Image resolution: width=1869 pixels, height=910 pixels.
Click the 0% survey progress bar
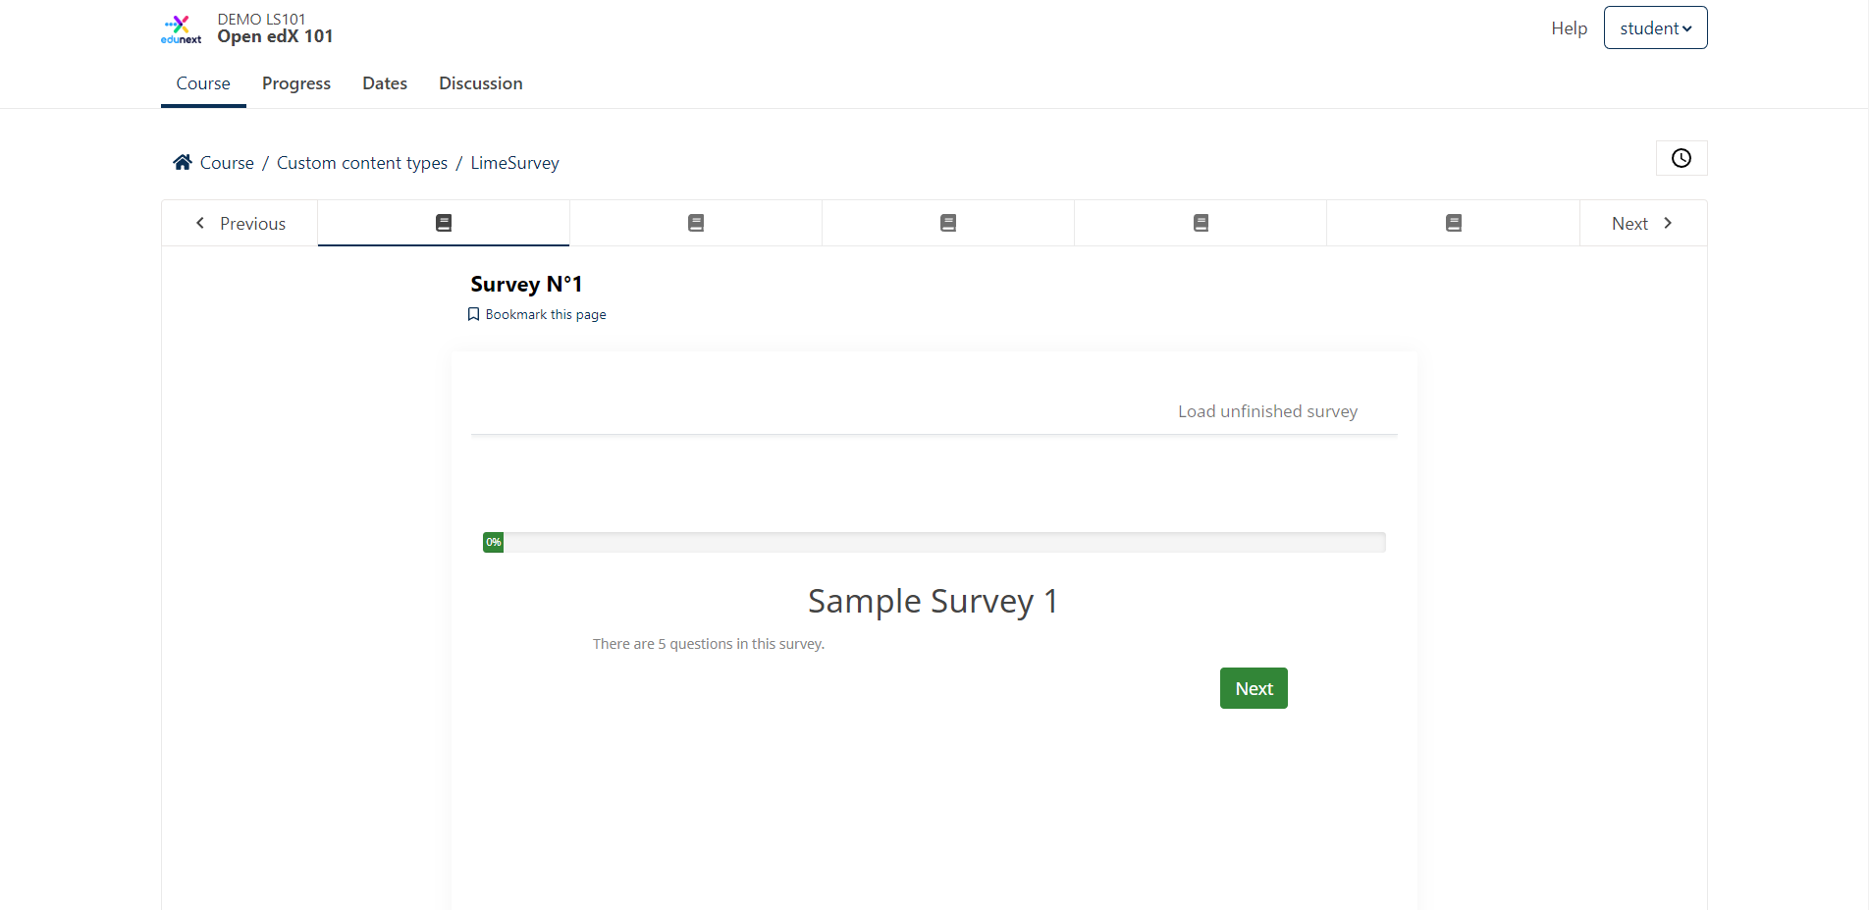[x=934, y=542]
